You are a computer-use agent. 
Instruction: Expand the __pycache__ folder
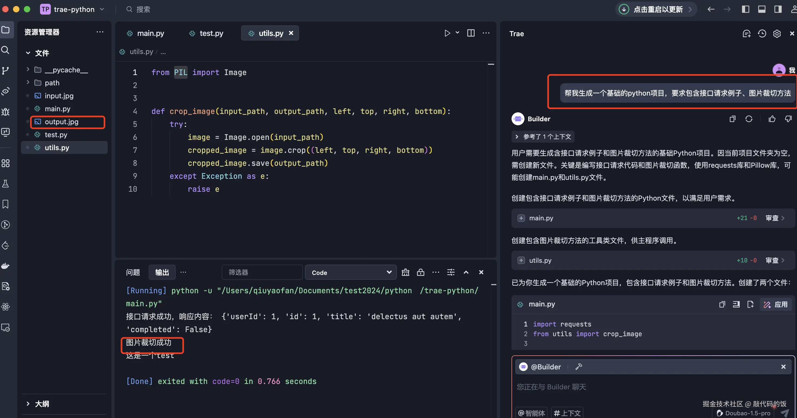(x=28, y=69)
